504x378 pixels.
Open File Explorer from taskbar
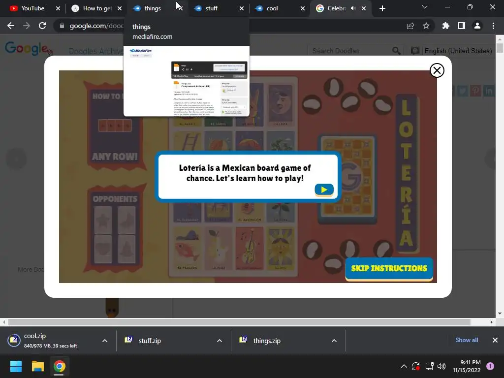(37, 366)
